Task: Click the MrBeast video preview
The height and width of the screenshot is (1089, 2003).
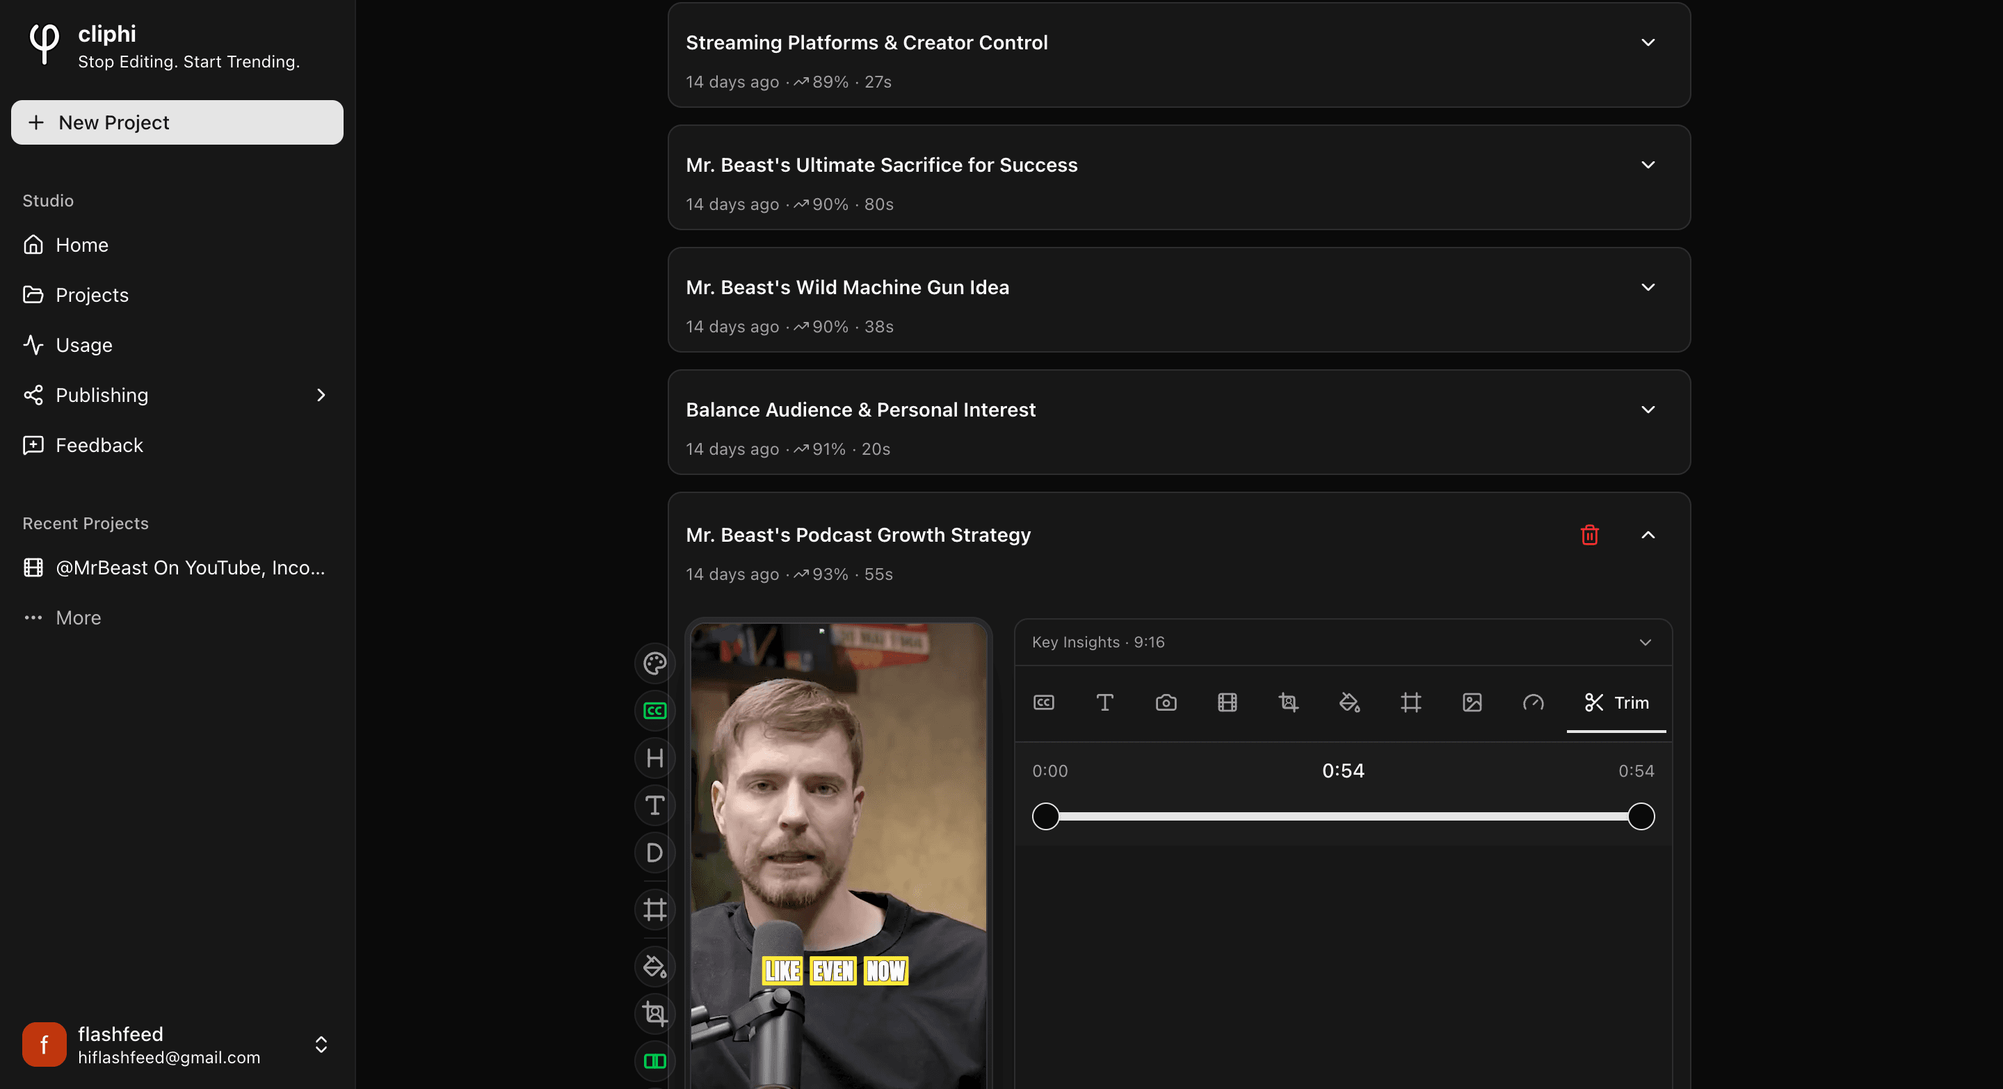Action: (x=838, y=855)
